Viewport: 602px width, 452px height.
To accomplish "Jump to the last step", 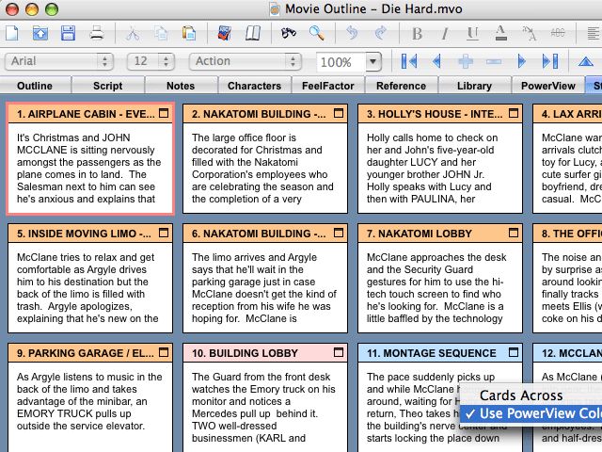I will (x=549, y=61).
